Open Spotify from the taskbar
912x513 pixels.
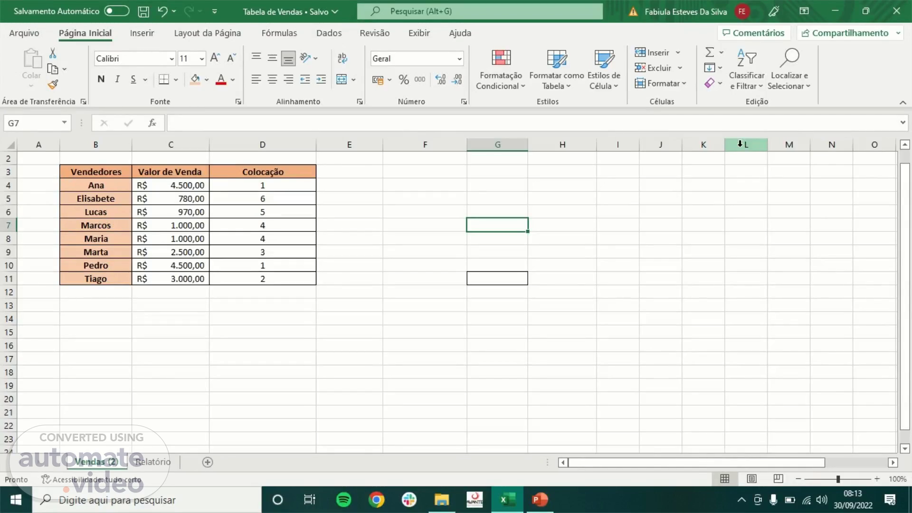(x=343, y=500)
